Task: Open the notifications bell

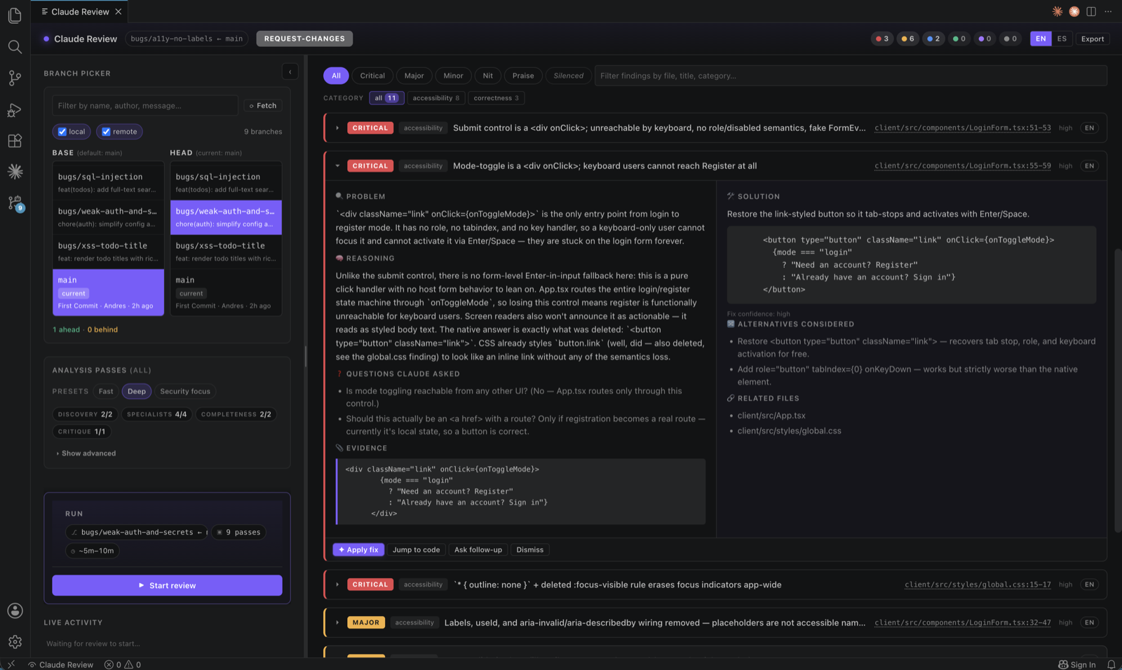Action: pos(1111,664)
